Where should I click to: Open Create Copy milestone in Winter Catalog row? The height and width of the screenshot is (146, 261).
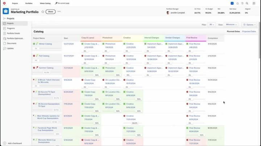[x=92, y=44]
